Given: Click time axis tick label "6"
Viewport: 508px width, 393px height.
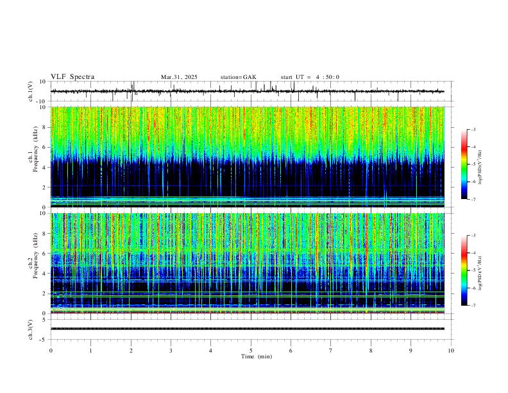Looking at the screenshot, I should [x=291, y=351].
